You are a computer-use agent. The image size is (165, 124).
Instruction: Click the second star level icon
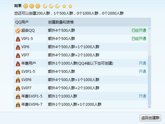click(70, 6)
